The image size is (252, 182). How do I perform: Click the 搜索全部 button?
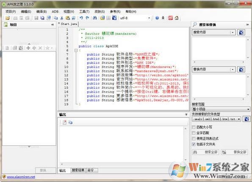[x=205, y=152]
